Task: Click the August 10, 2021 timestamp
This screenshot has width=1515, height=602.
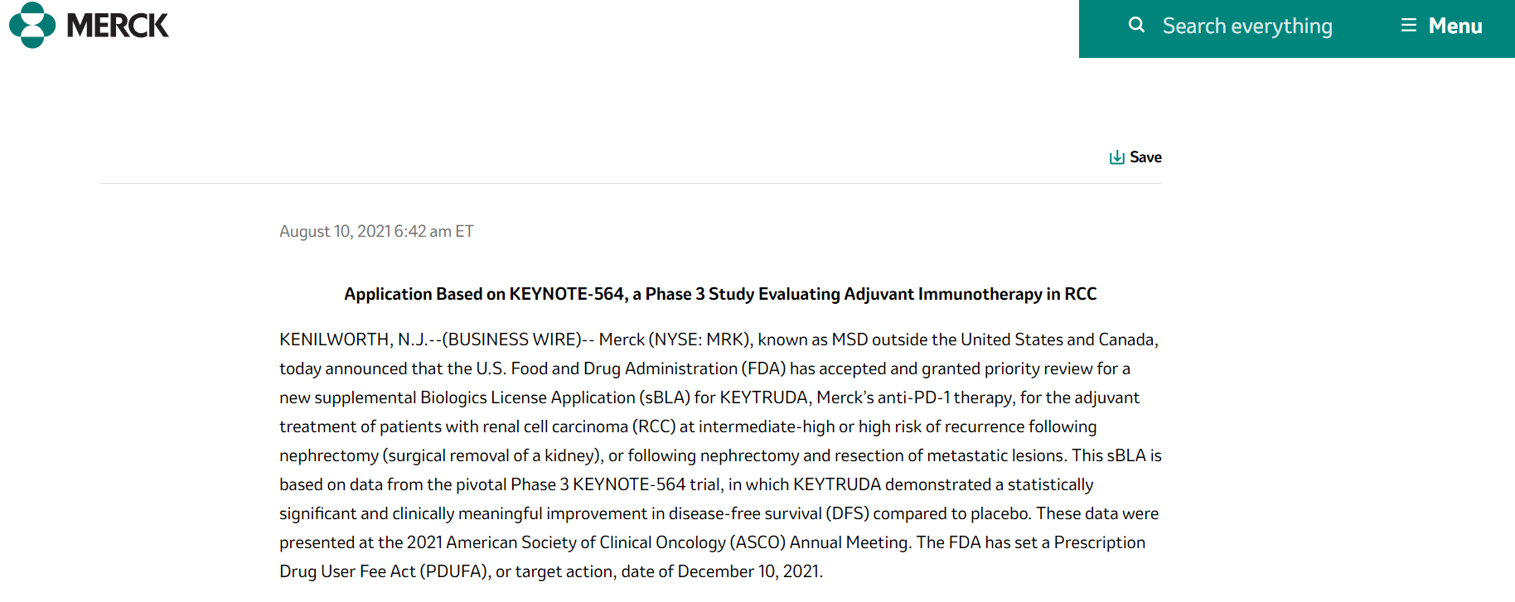Action: tap(376, 231)
